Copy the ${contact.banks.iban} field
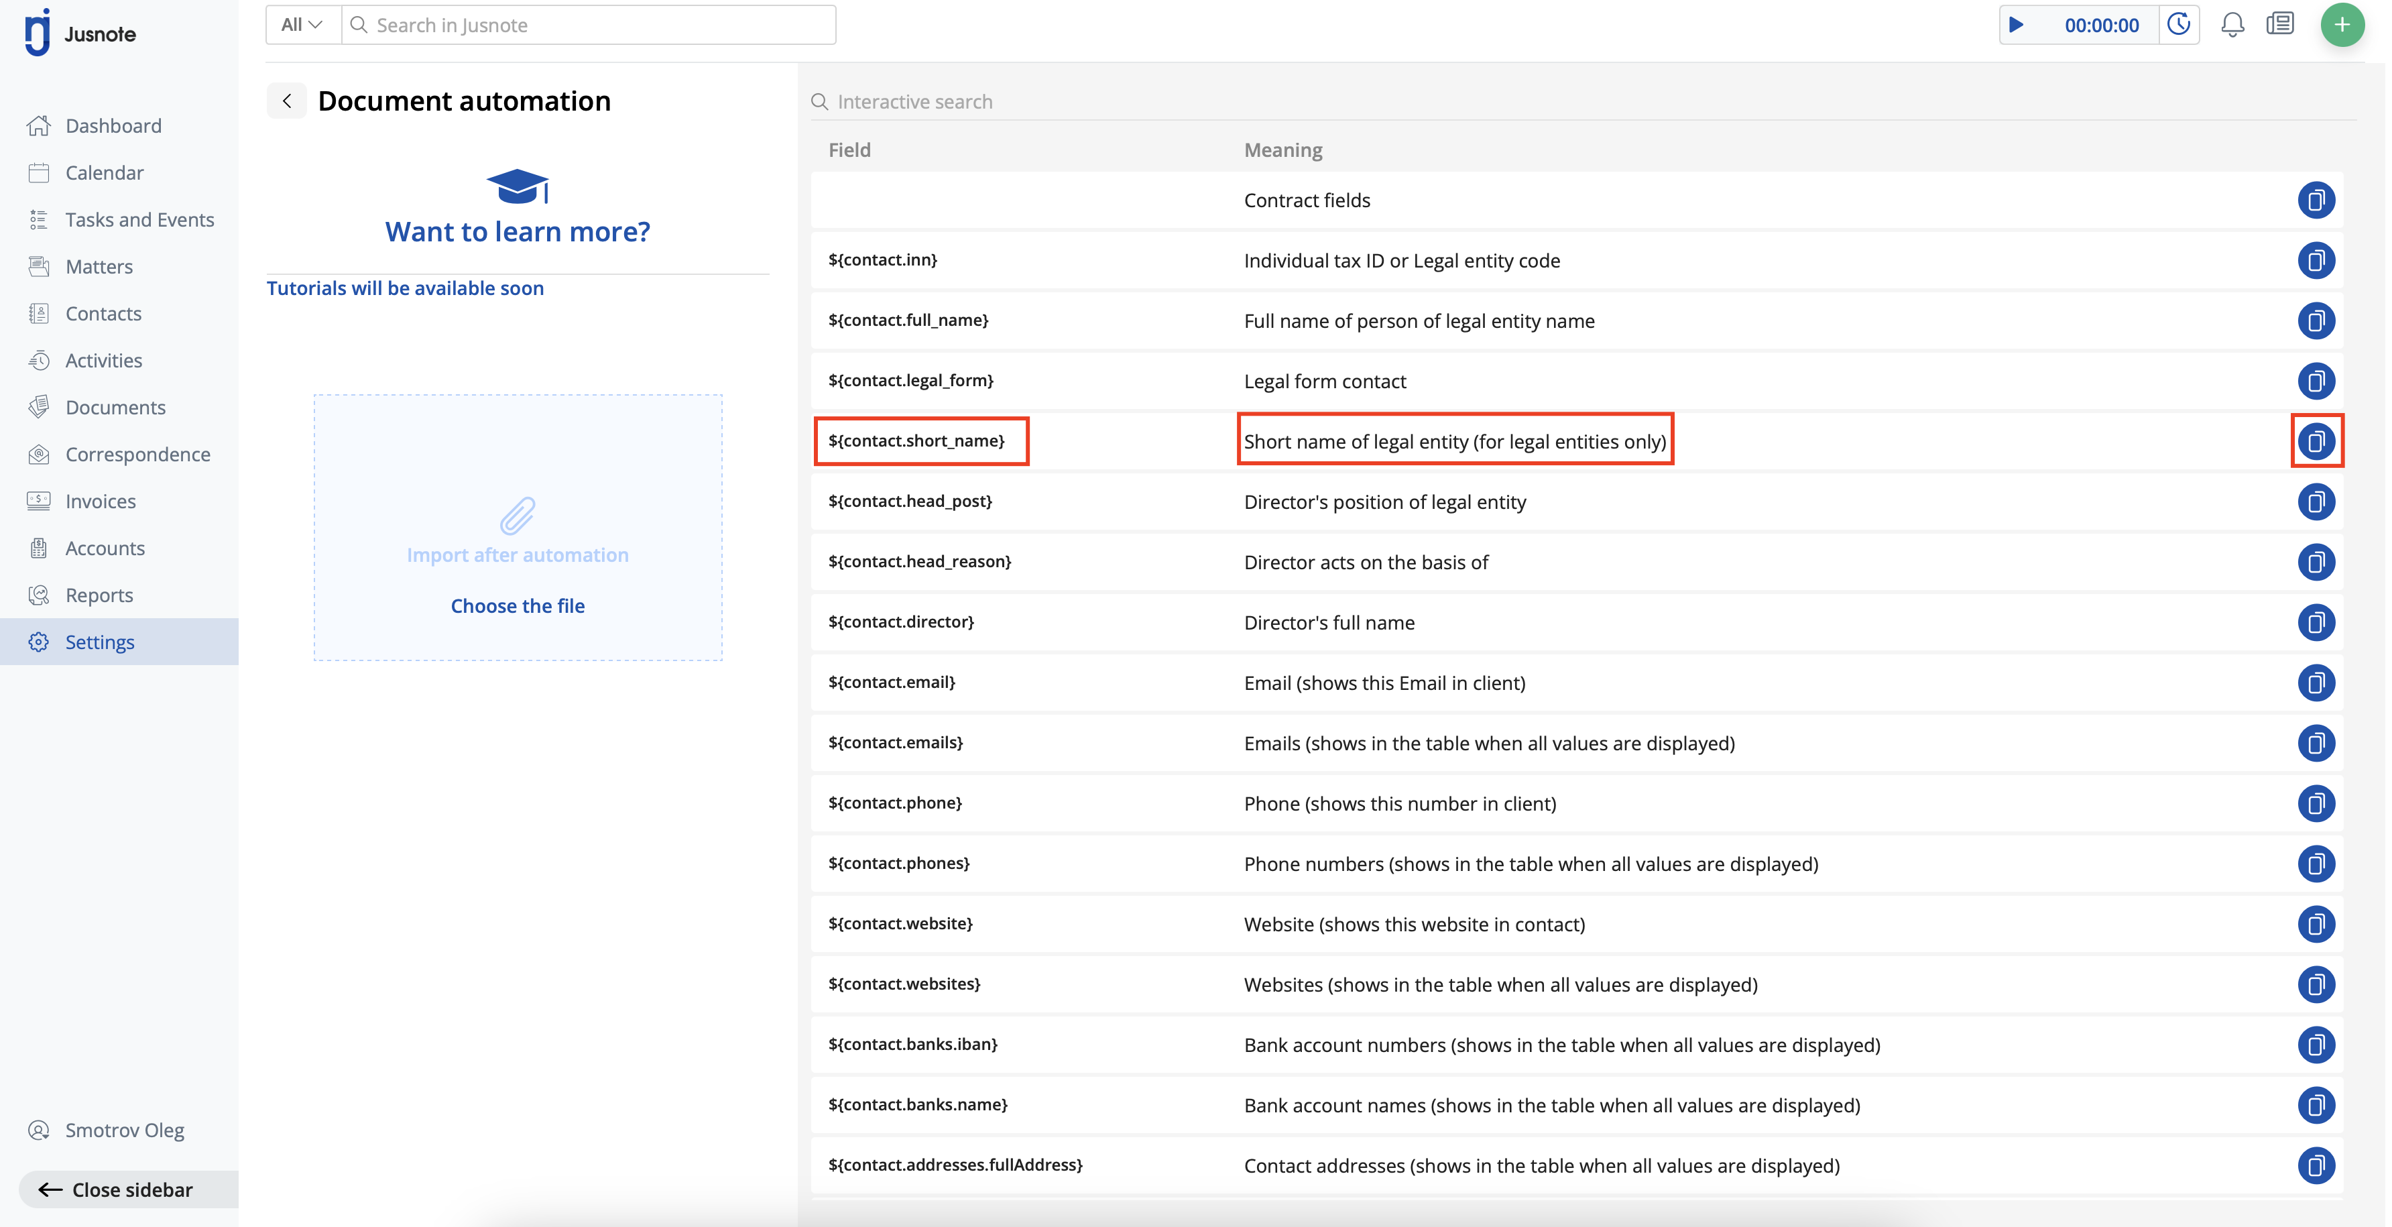The width and height of the screenshot is (2392, 1227). [x=2316, y=1045]
